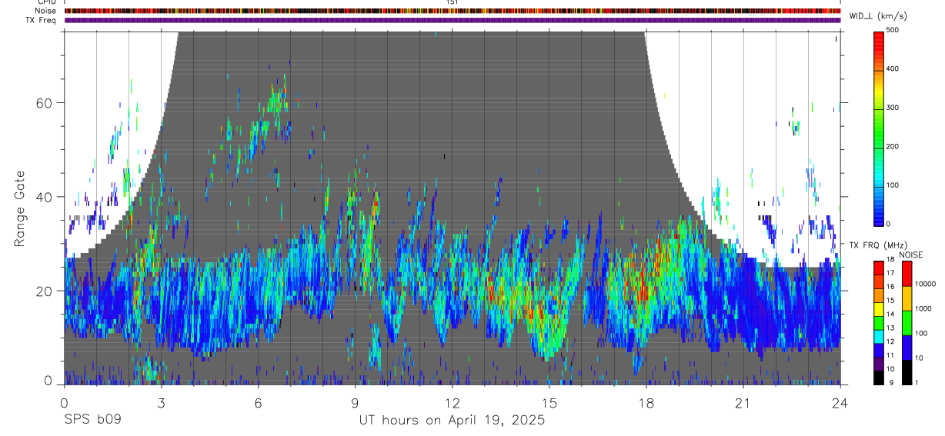
Task: Click the 'SPS b09' radar label
Action: [92, 420]
